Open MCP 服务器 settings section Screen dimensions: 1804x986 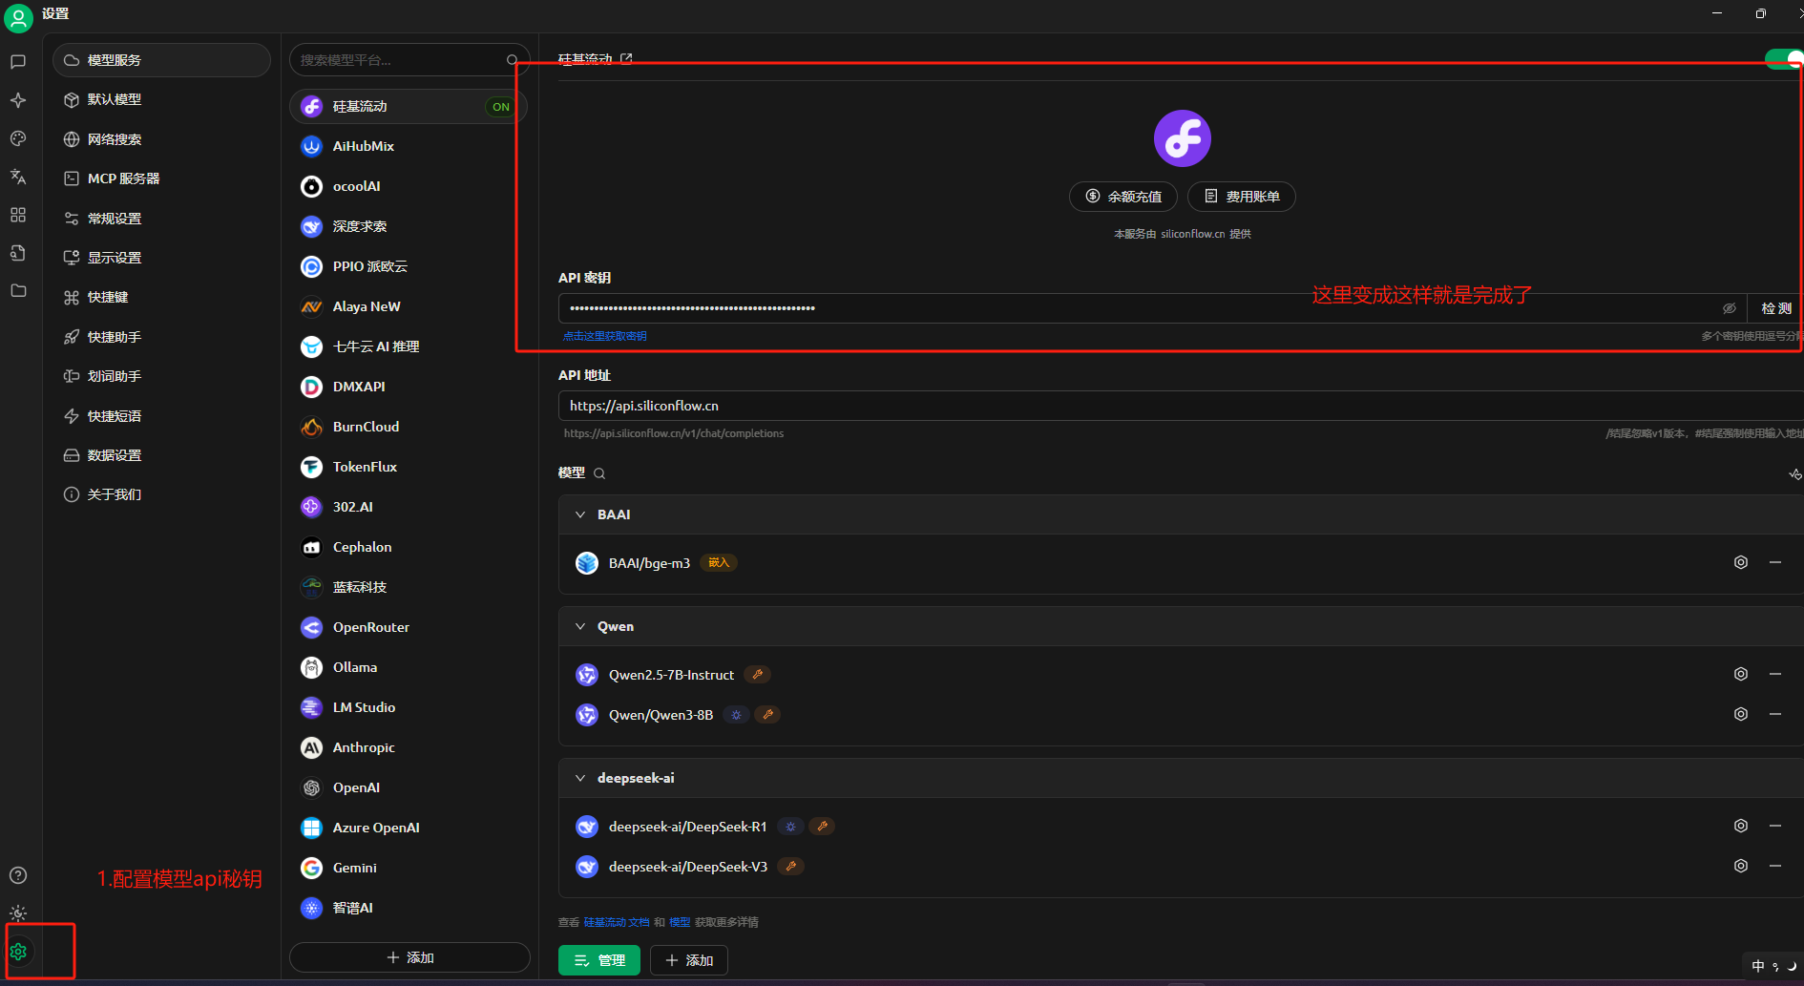point(161,178)
